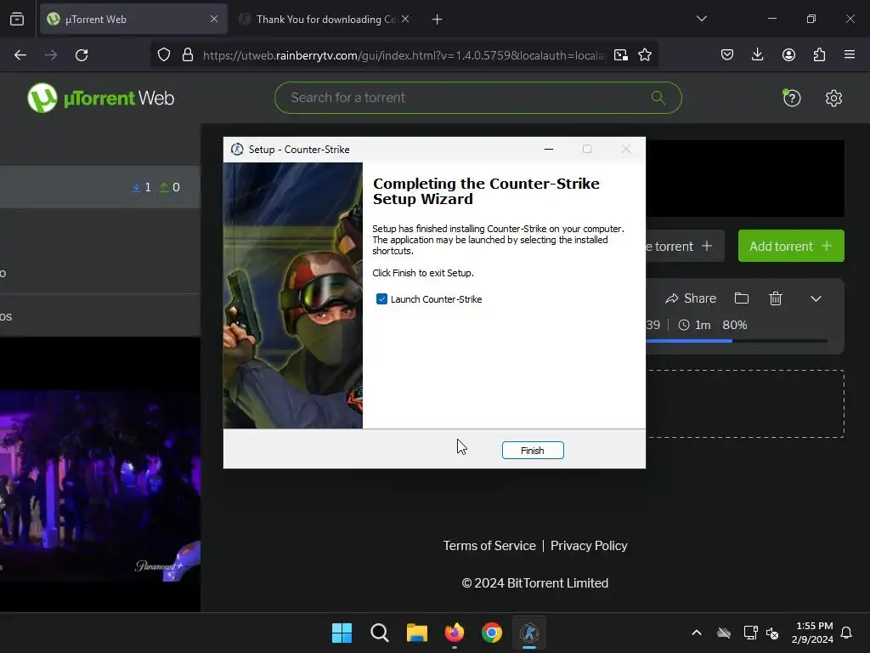Open the torrent's containing folder icon

(742, 298)
